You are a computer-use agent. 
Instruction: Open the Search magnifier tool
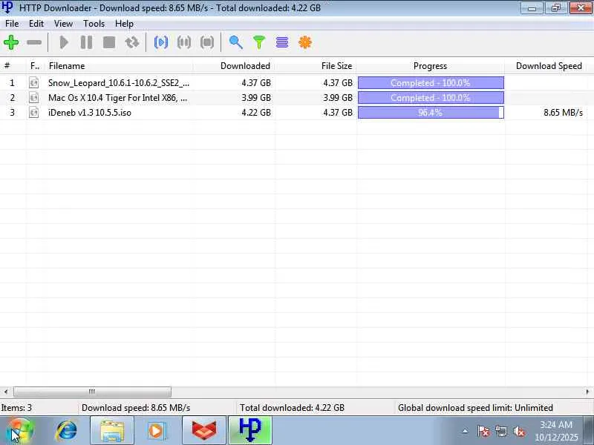(235, 42)
